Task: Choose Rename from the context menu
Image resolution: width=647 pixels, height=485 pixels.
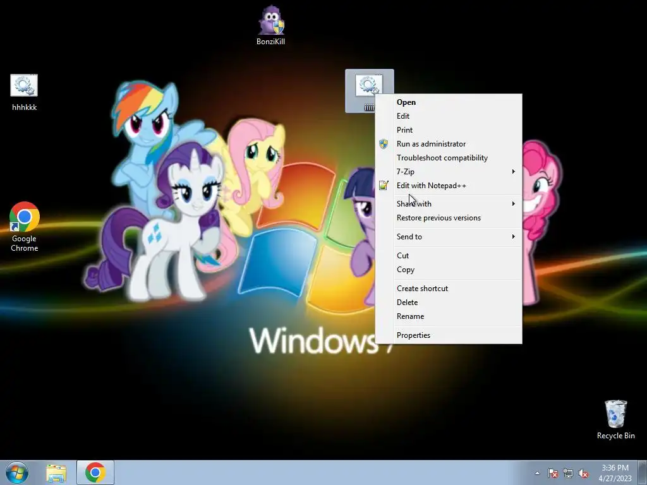Action: tap(449, 316)
